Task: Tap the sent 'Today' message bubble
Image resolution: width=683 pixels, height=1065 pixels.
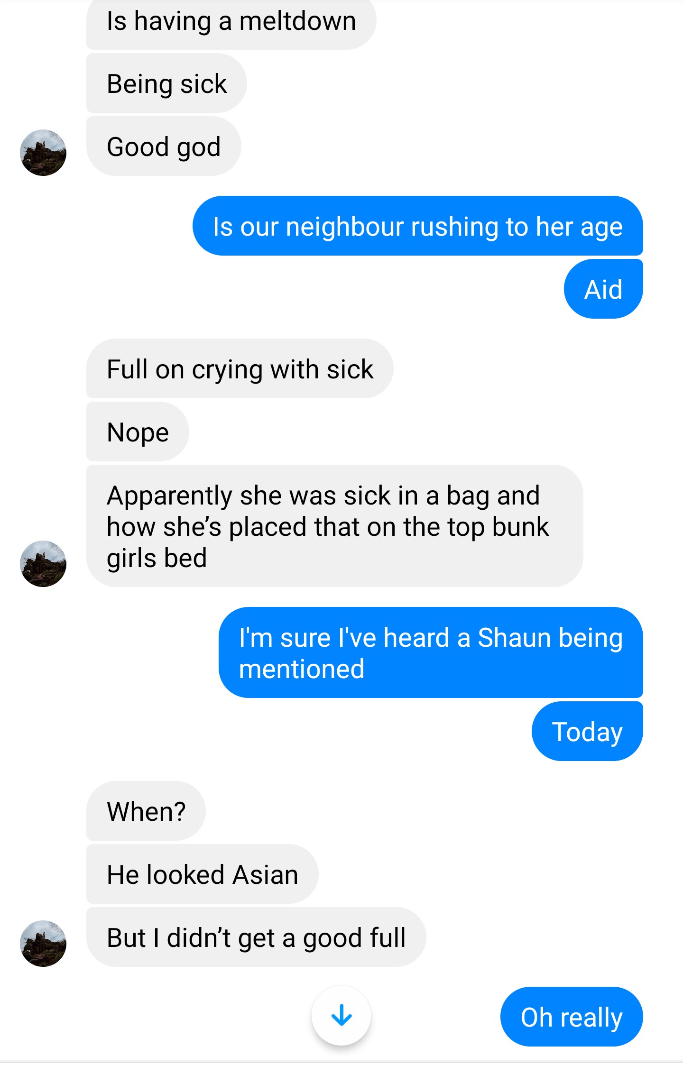Action: coord(587,731)
